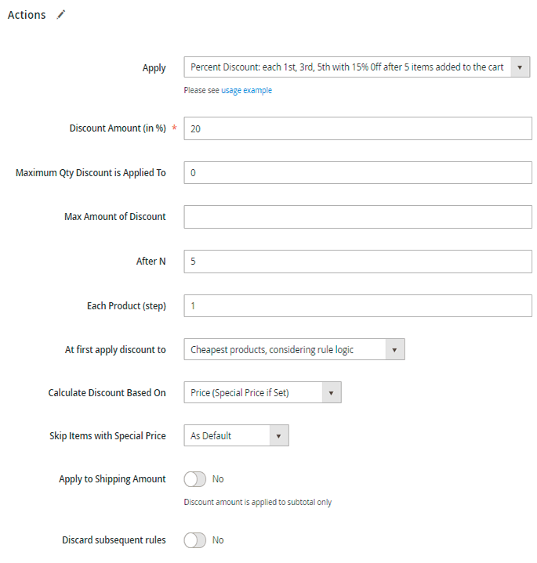Viewport: 537px width, 563px height.
Task: Open the Apply discount type dropdown
Action: (x=357, y=67)
